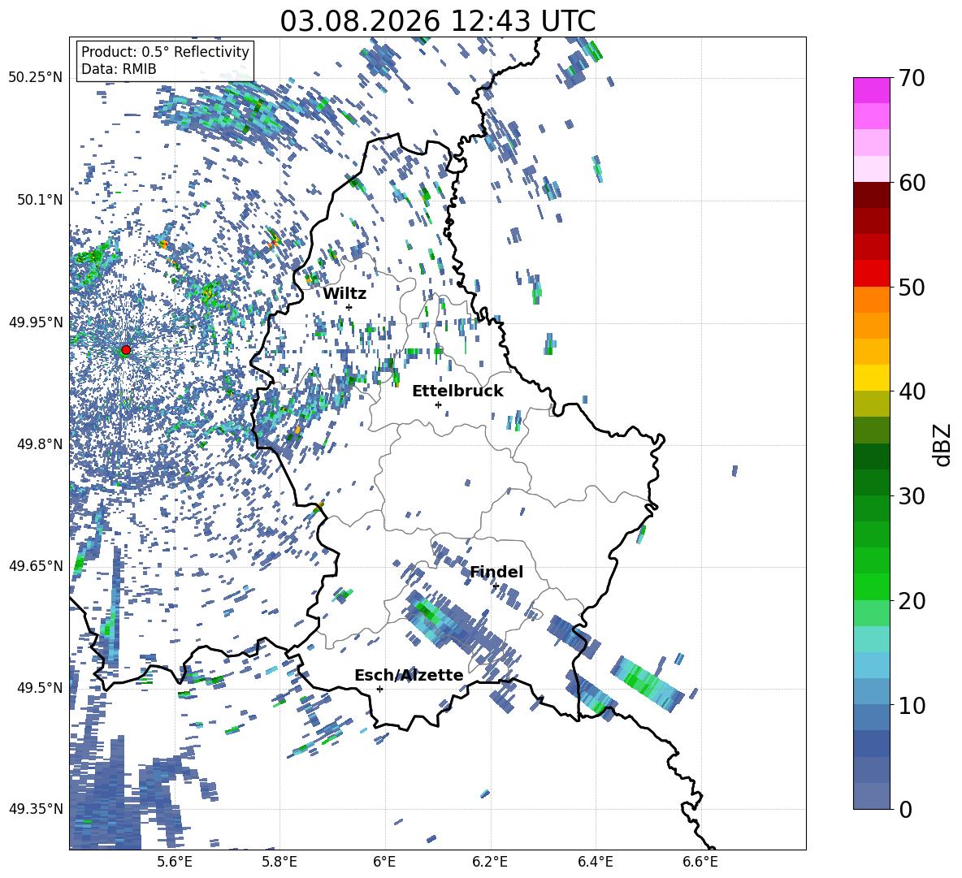Click the Findel city label
The width and height of the screenshot is (962, 878).
pos(496,572)
